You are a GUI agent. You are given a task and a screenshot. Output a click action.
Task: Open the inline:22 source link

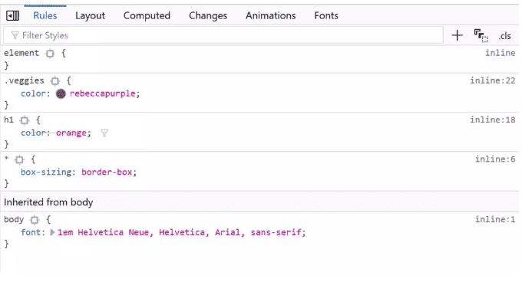[492, 80]
